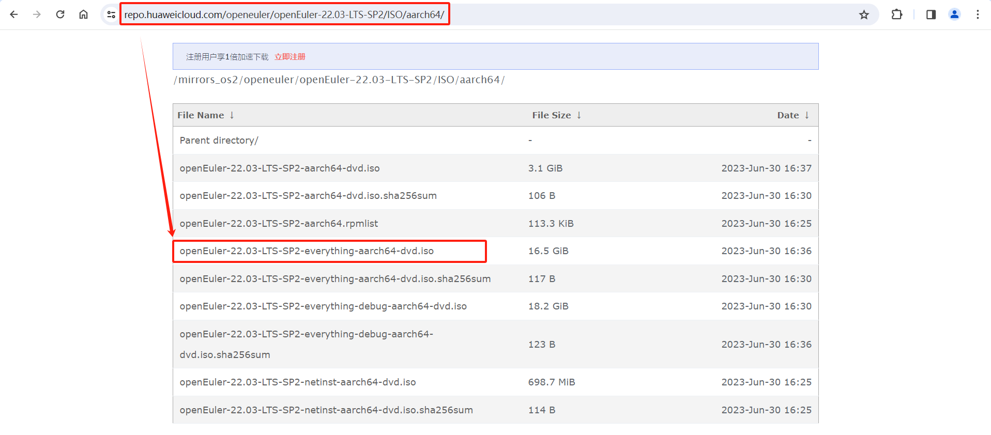Open netinst-aarch64-dvd.iso.sha256sum file link

coord(326,410)
